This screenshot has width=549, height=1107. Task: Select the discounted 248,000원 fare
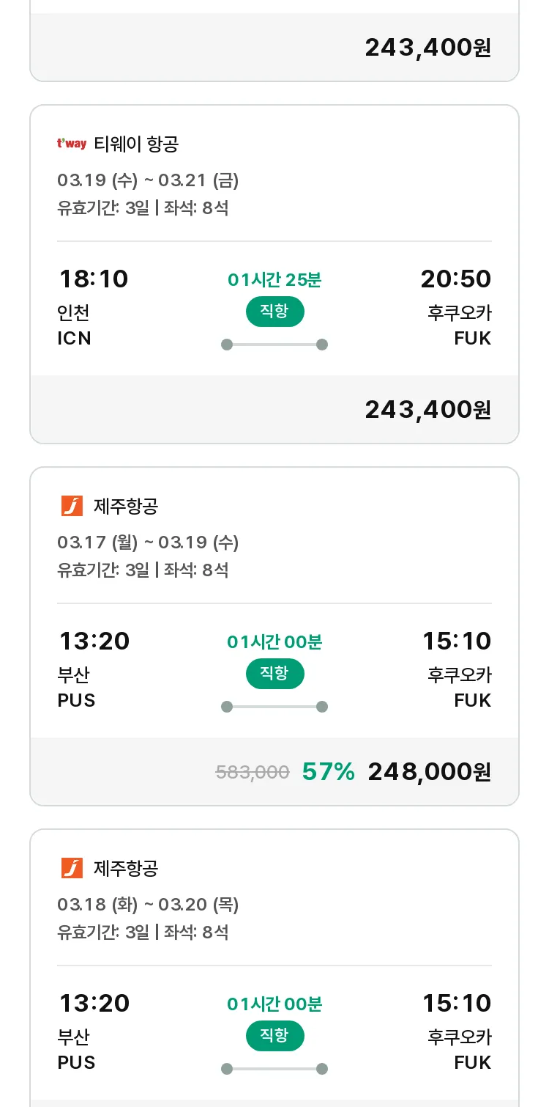(429, 771)
